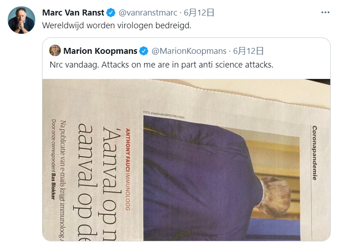Click the @MarionKoopmans handle

tap(189, 51)
